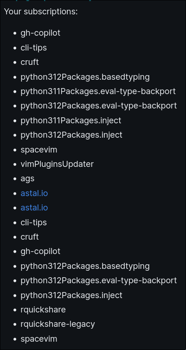The image size is (186, 350).
Task: Click python312Packages.basedtyping entry right below gh-copilot
Action: (85, 266)
